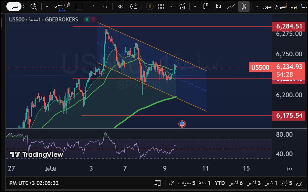Open the layout grid setup icon
Screen dimensions: 308x192
(161, 6)
